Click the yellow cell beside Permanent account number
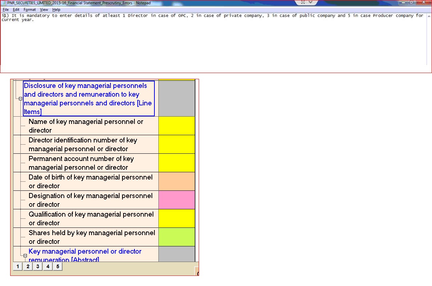This screenshot has height=286, width=432. [x=177, y=163]
